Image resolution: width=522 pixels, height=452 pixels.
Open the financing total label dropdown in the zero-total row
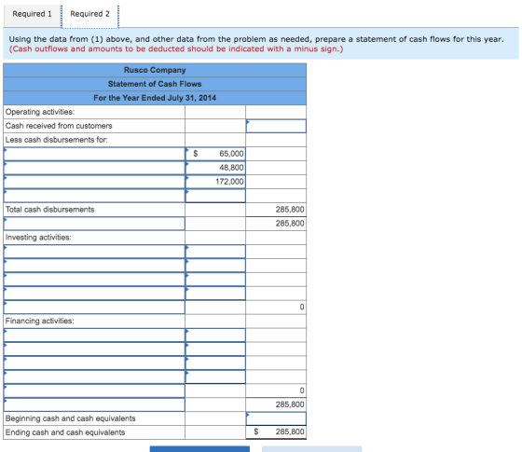[94, 391]
